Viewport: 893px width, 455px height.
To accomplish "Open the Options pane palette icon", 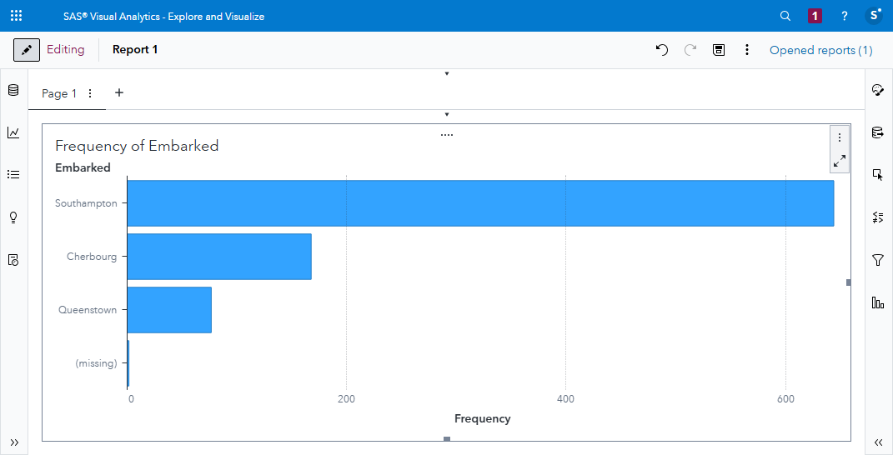I will click(878, 90).
